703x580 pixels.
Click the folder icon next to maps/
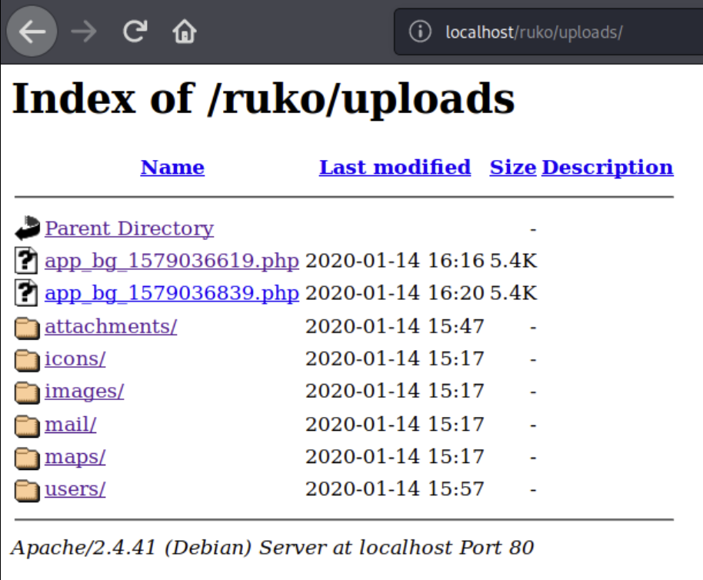[x=27, y=458]
